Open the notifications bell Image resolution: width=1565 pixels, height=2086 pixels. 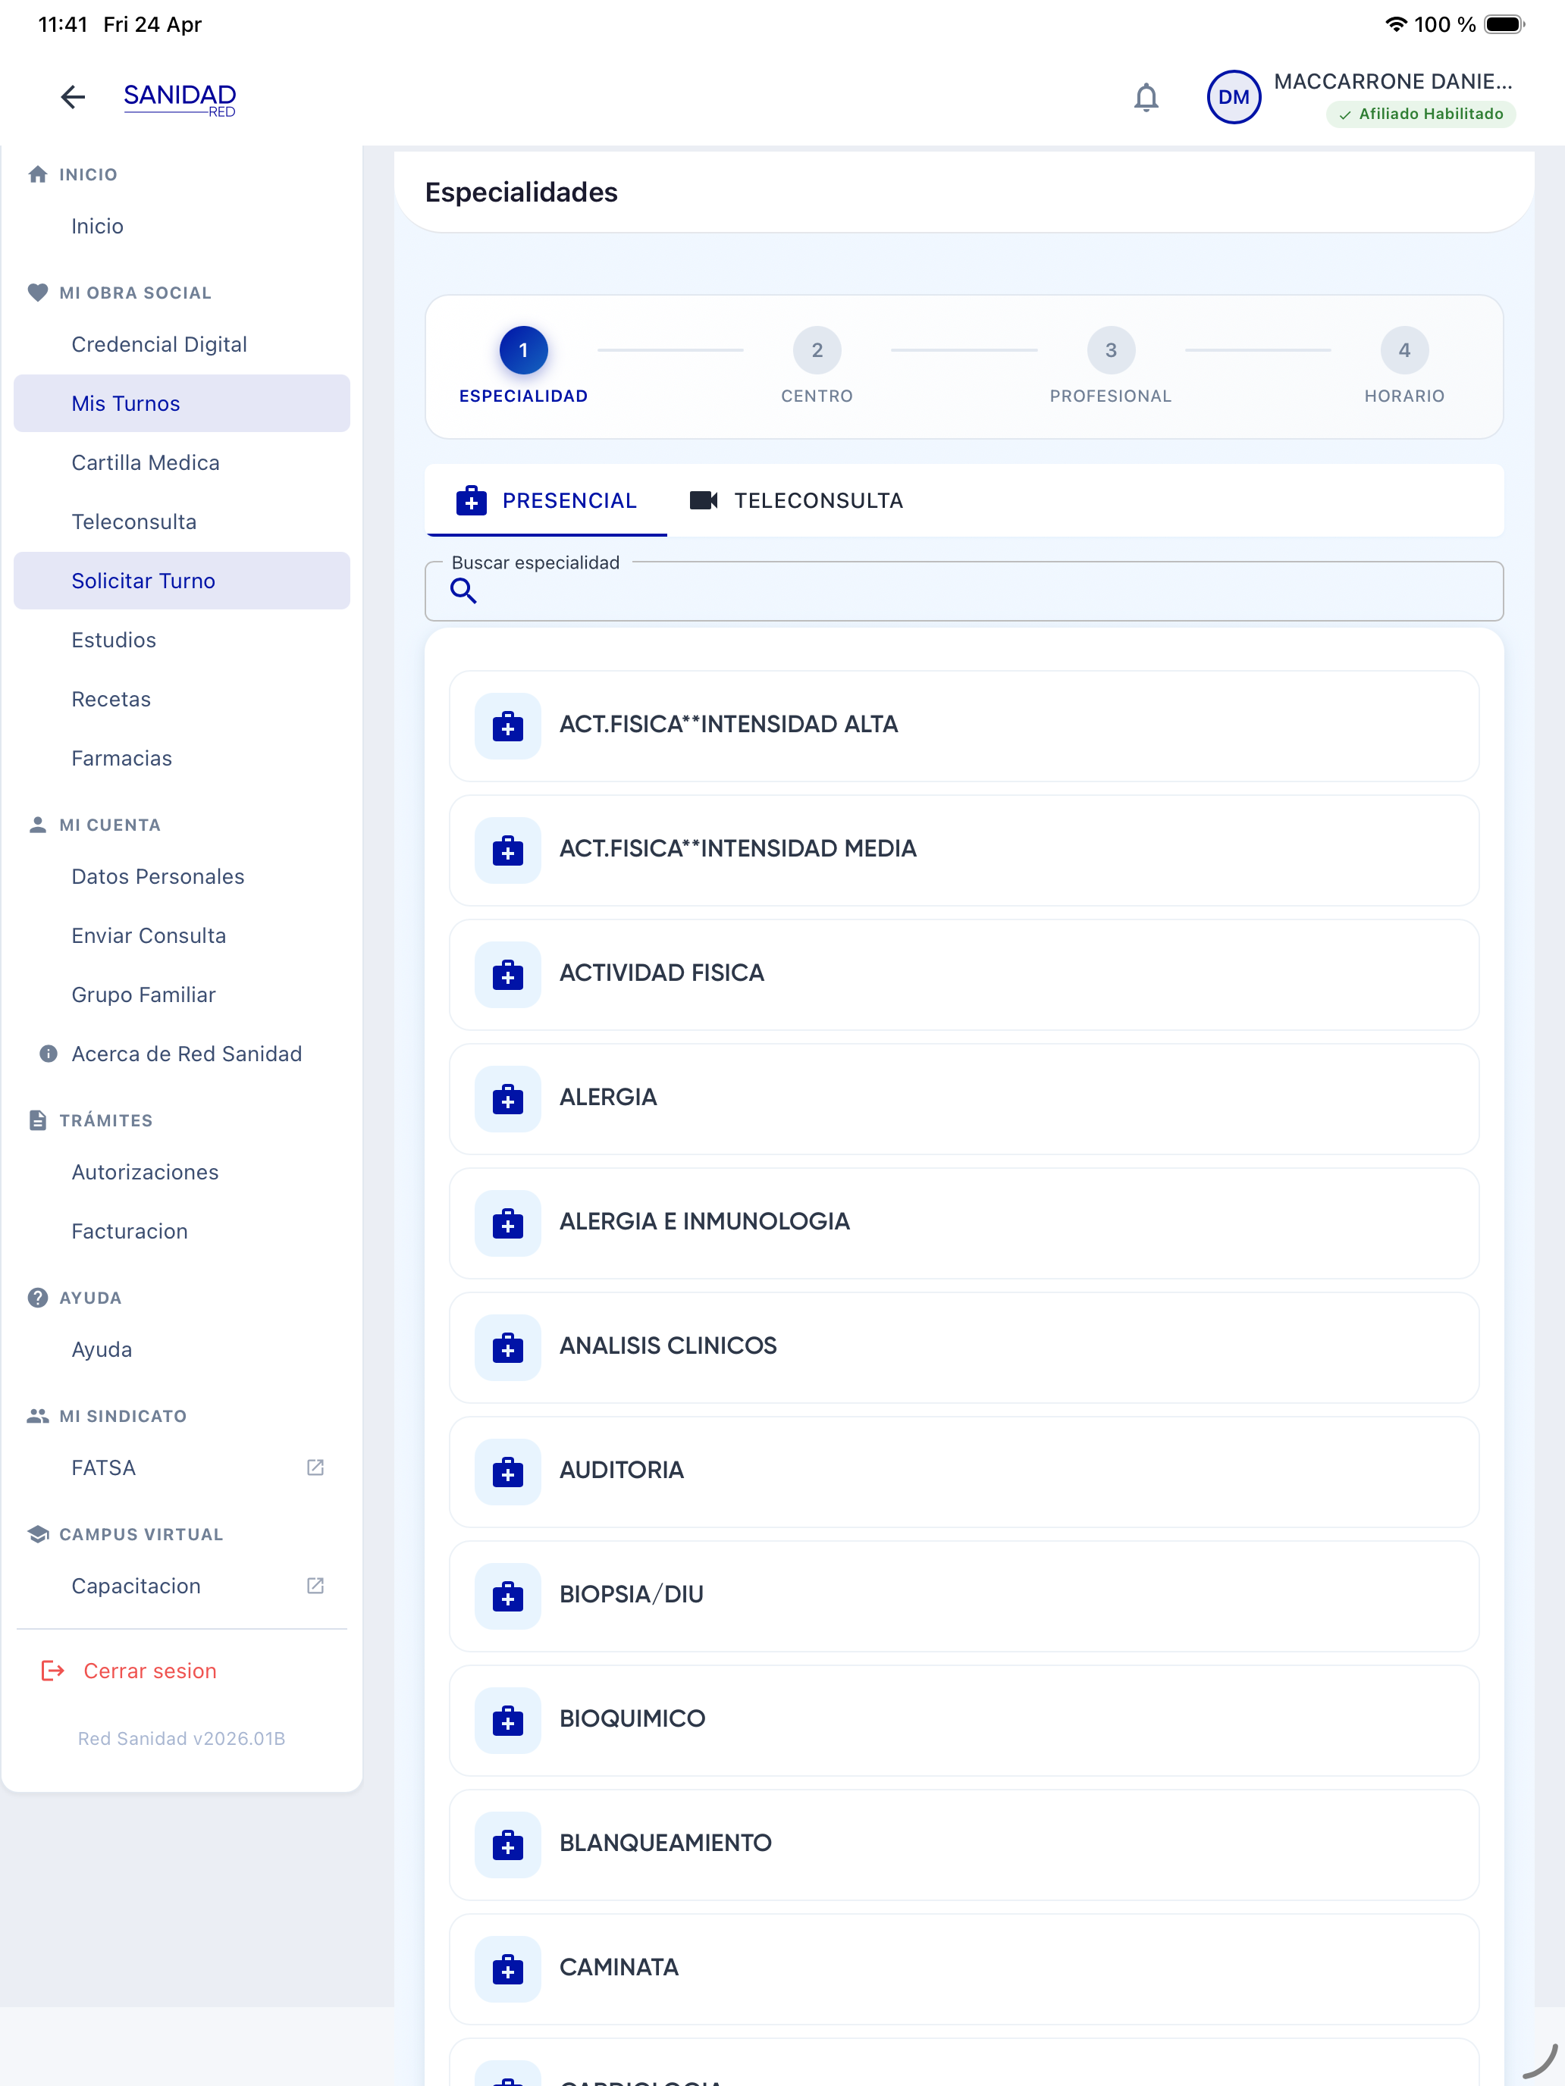point(1145,97)
